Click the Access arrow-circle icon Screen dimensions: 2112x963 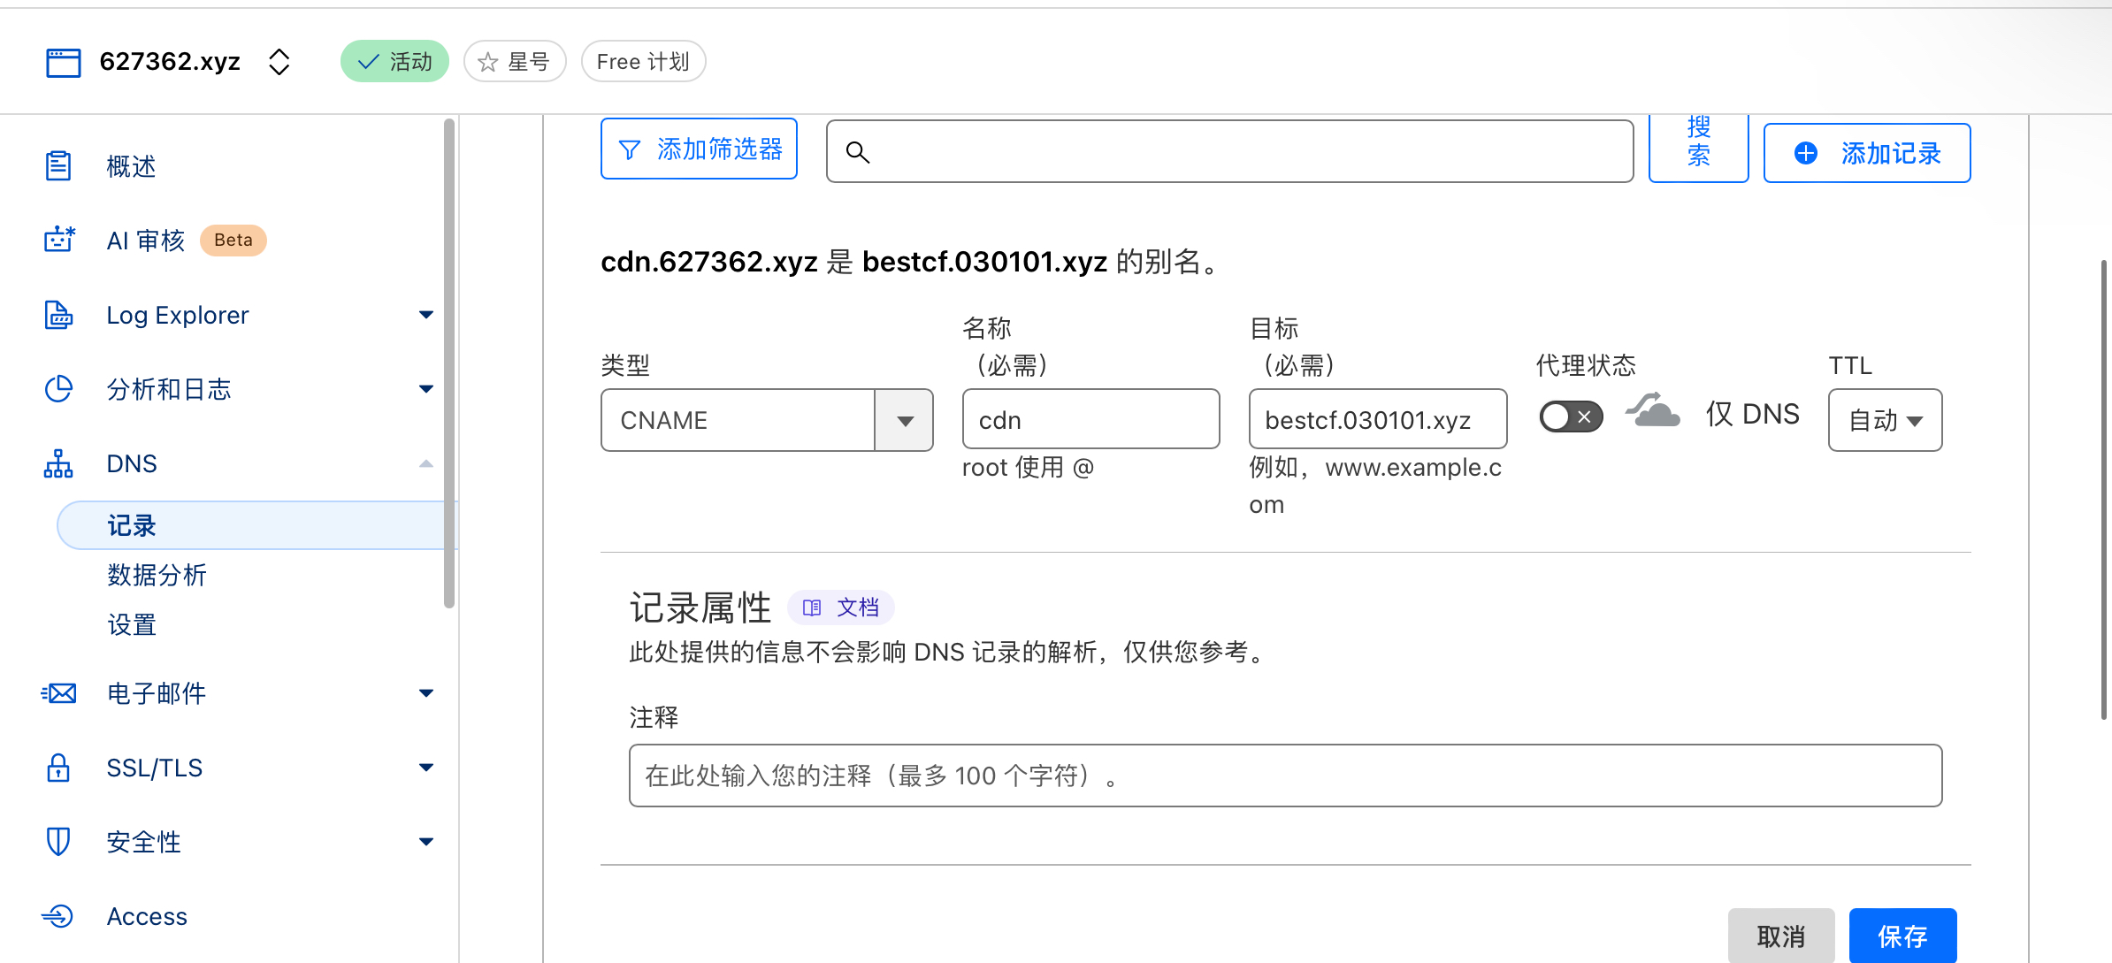58,916
